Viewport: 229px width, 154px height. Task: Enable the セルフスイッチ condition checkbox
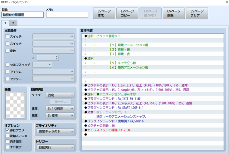(7, 64)
